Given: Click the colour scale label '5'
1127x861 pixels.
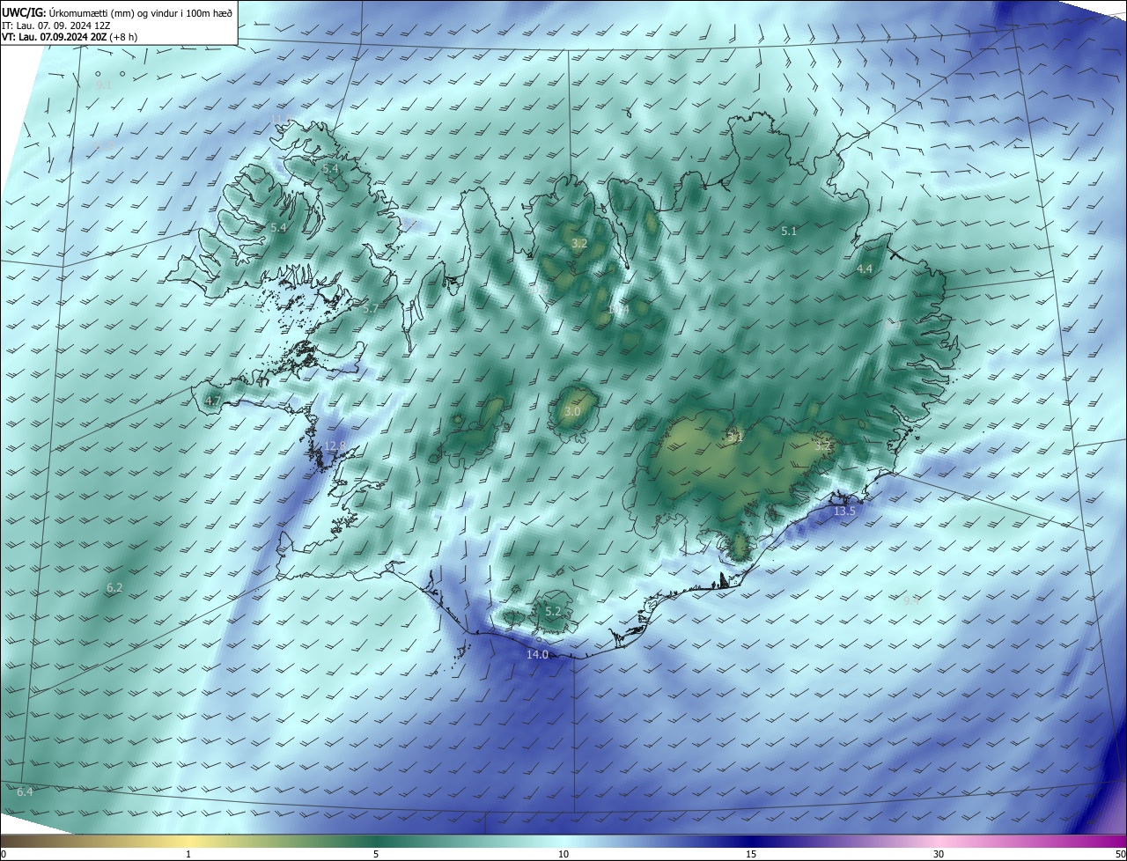Looking at the screenshot, I should 376,854.
